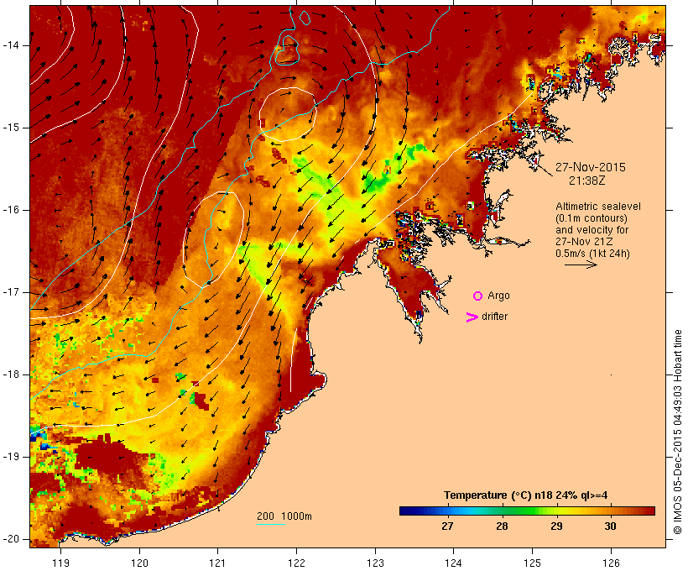Click the -19 latitude axis label
Viewport: 688px width, 571px height.
coord(11,457)
